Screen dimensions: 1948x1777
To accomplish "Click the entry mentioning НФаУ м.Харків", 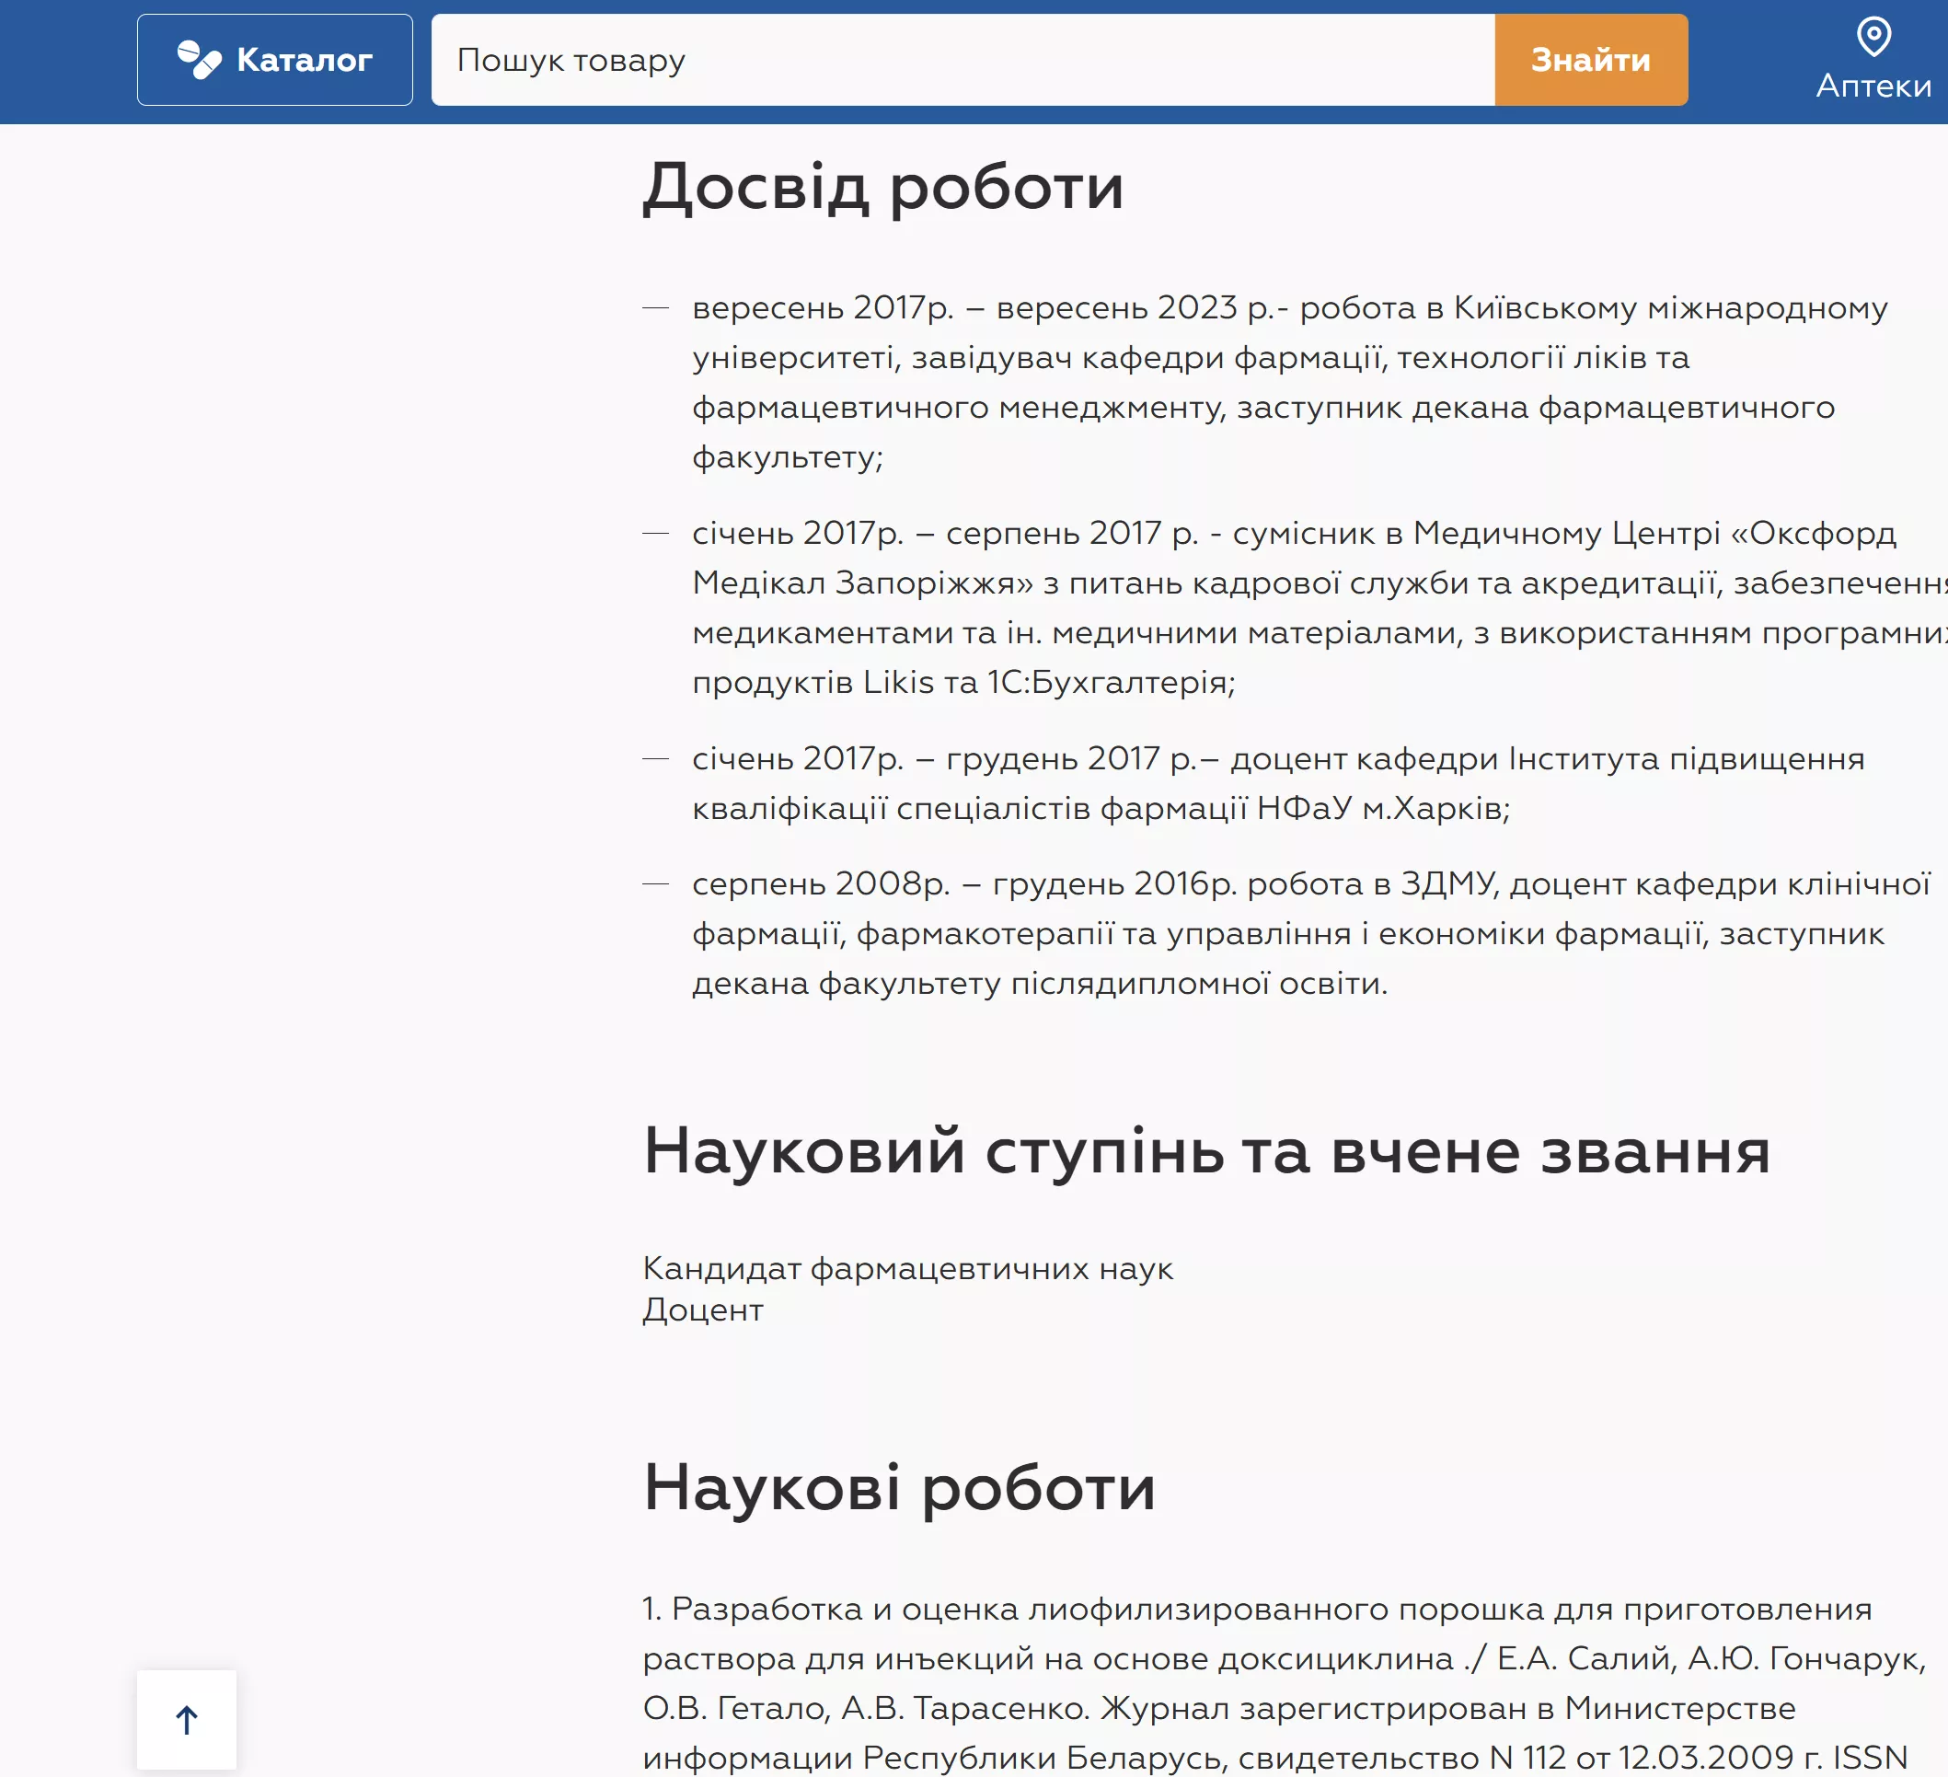I will [1278, 783].
